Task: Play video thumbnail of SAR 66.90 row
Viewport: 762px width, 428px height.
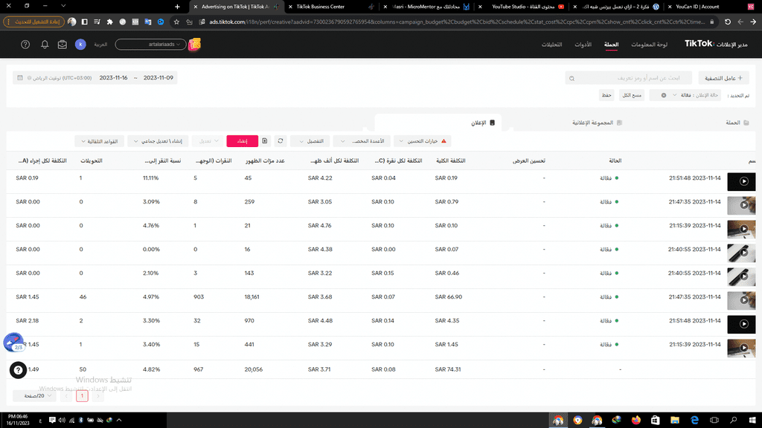Action: tap(742, 301)
